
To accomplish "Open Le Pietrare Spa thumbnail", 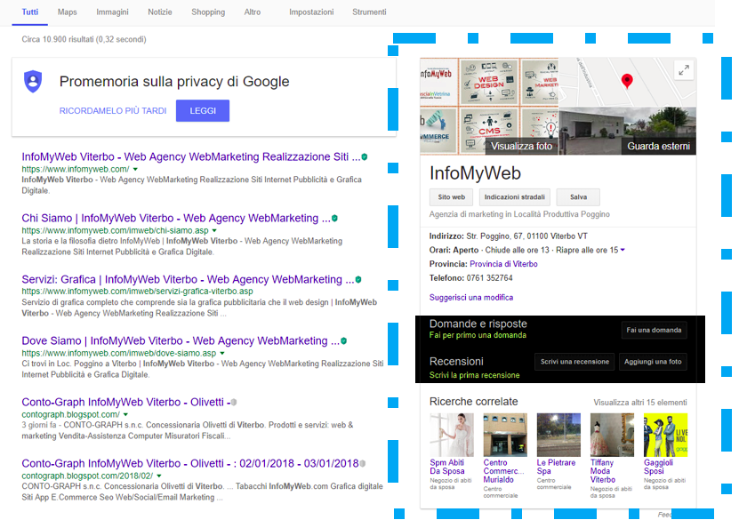I will [558, 435].
